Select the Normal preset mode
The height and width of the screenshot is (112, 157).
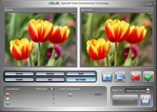[x=19, y=74]
